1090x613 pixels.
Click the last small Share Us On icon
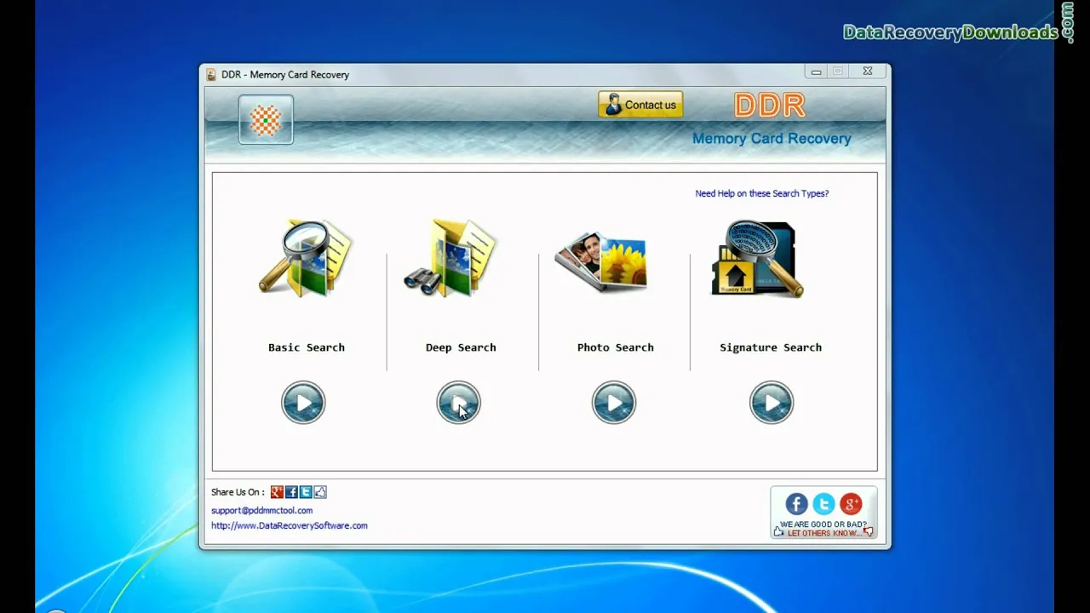[x=320, y=492]
